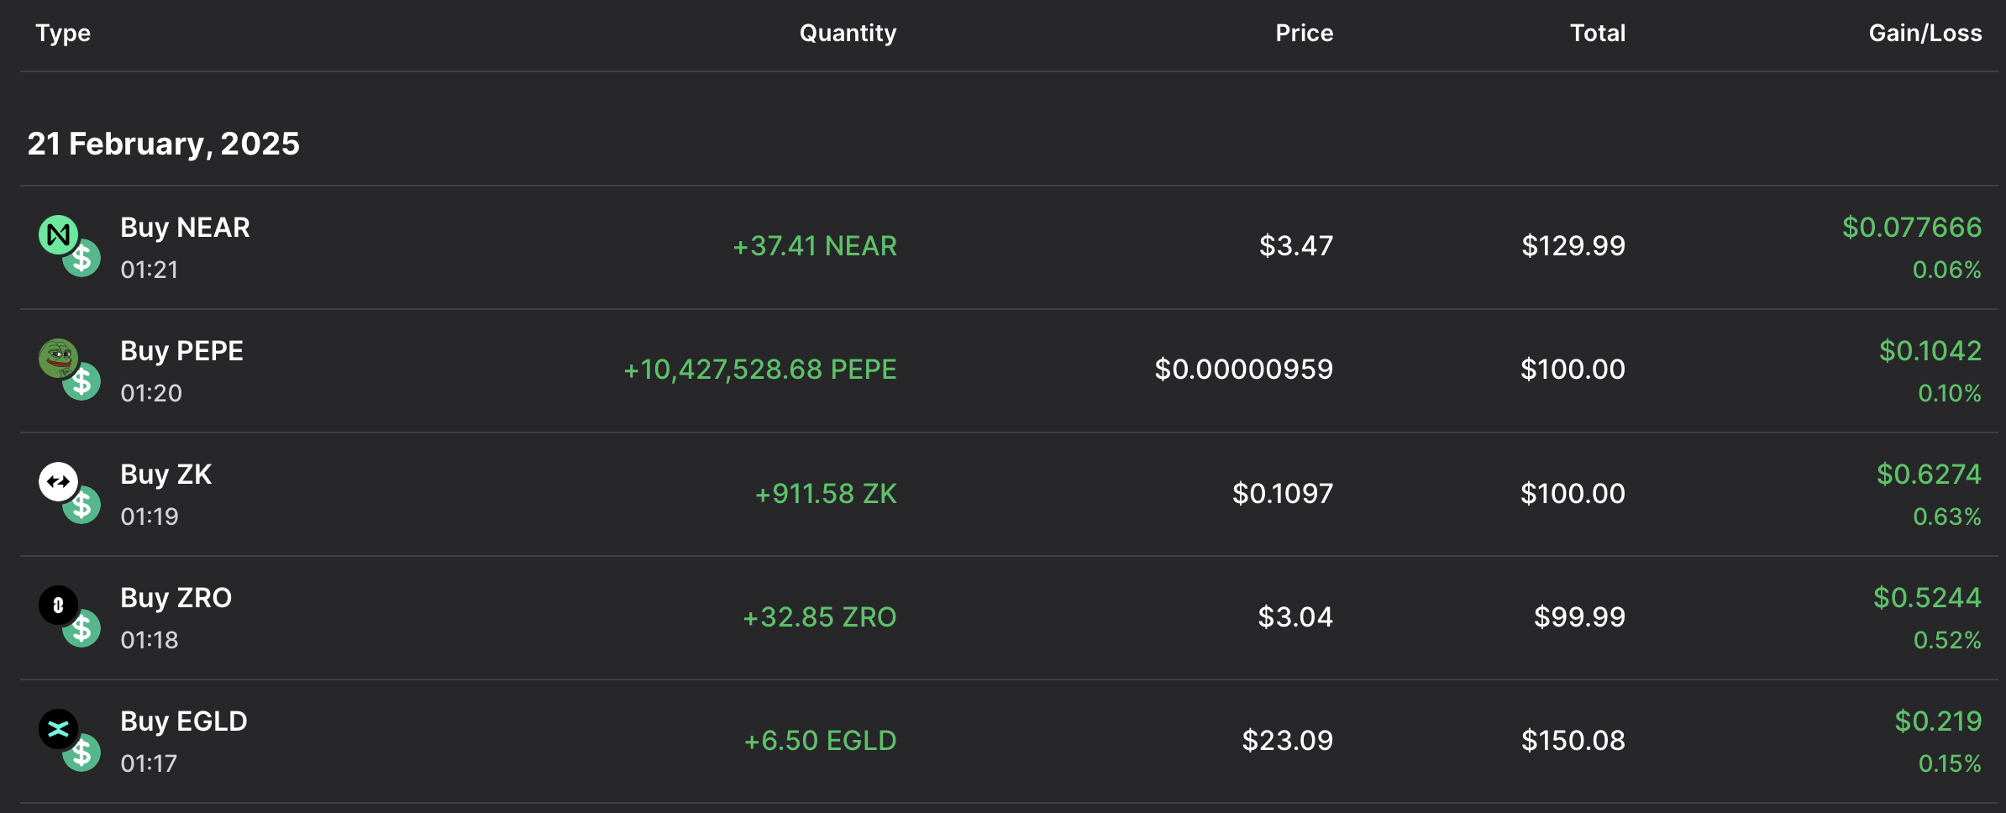Click the Type column header

[63, 33]
